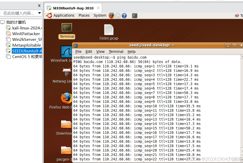Image resolution: width=243 pixels, height=163 pixels.
Task: Click the PING baidu.com header line
Action: point(127,62)
